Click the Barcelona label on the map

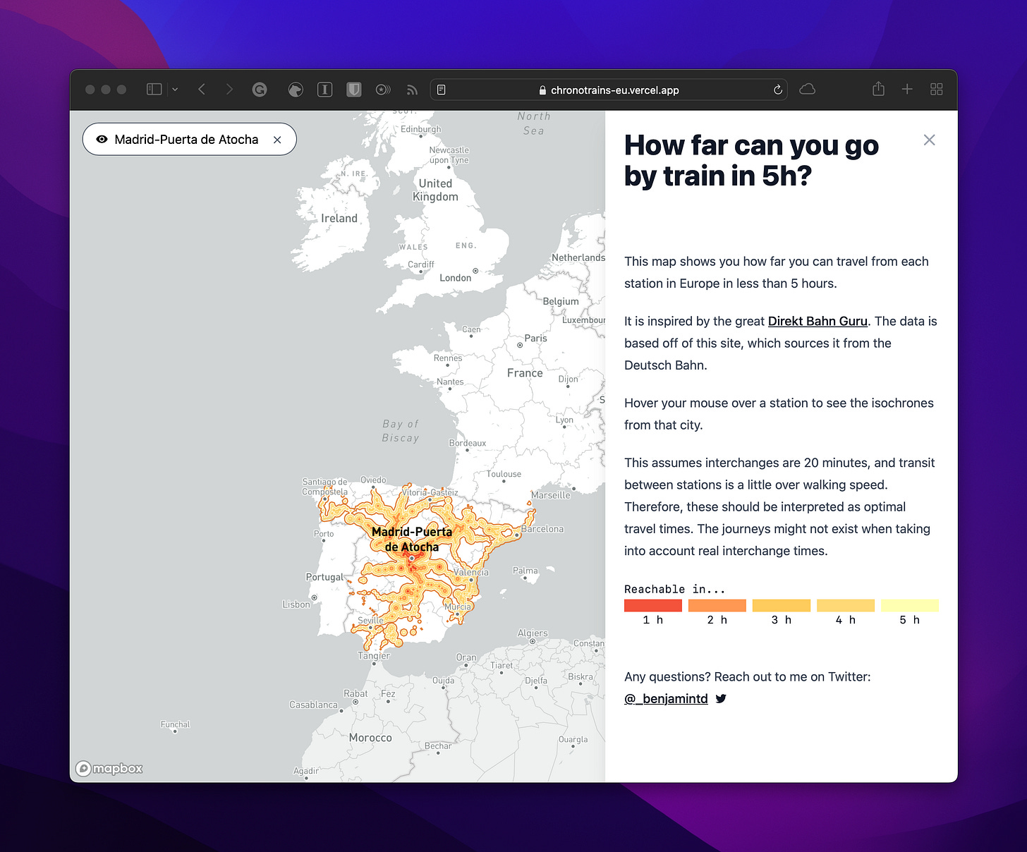pyautogui.click(x=542, y=529)
